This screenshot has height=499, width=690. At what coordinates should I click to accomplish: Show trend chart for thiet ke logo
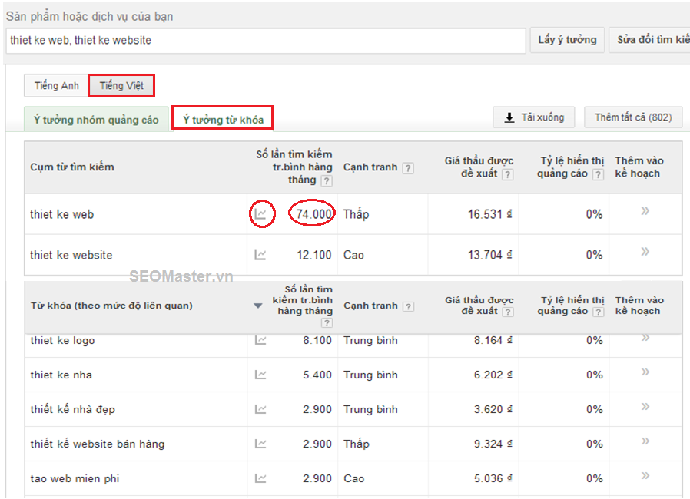[x=260, y=340]
